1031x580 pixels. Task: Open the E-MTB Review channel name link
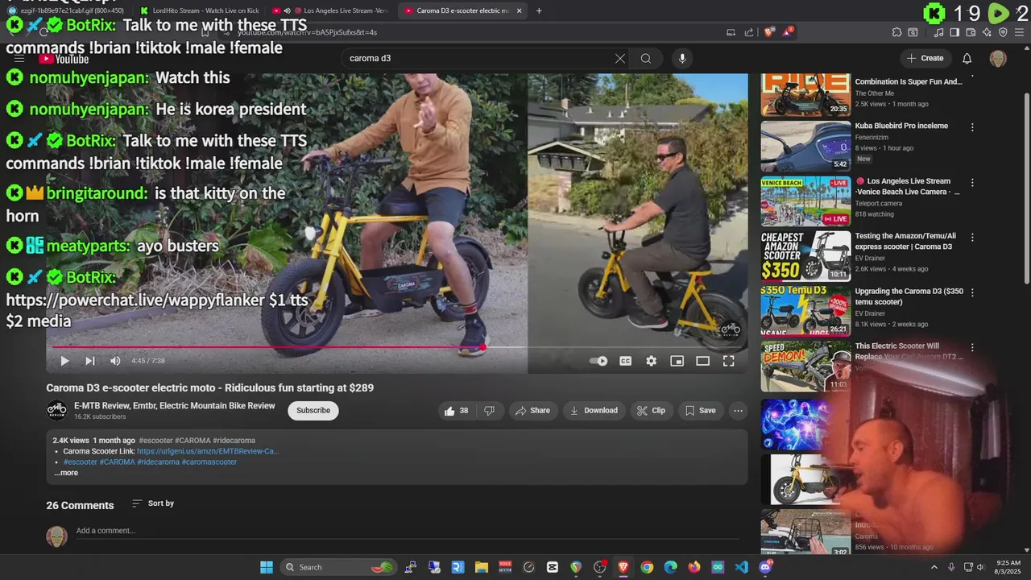pyautogui.click(x=175, y=406)
